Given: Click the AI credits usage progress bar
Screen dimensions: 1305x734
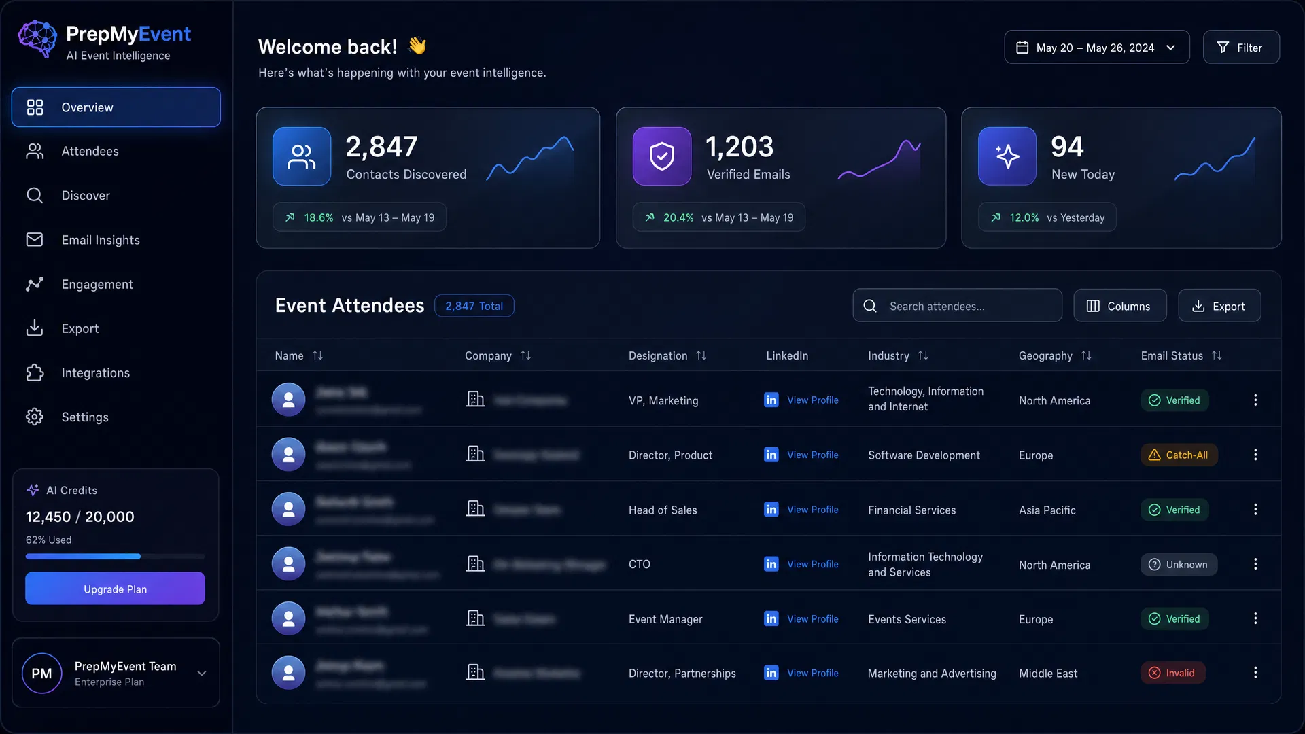Looking at the screenshot, I should pos(115,557).
